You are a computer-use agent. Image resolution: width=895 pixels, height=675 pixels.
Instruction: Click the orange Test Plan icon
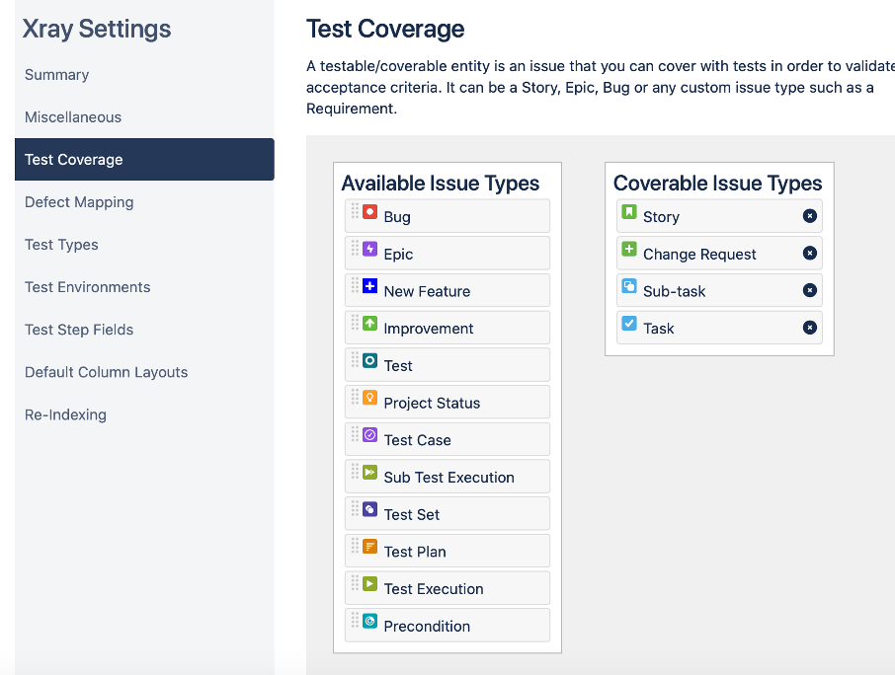[x=369, y=547]
